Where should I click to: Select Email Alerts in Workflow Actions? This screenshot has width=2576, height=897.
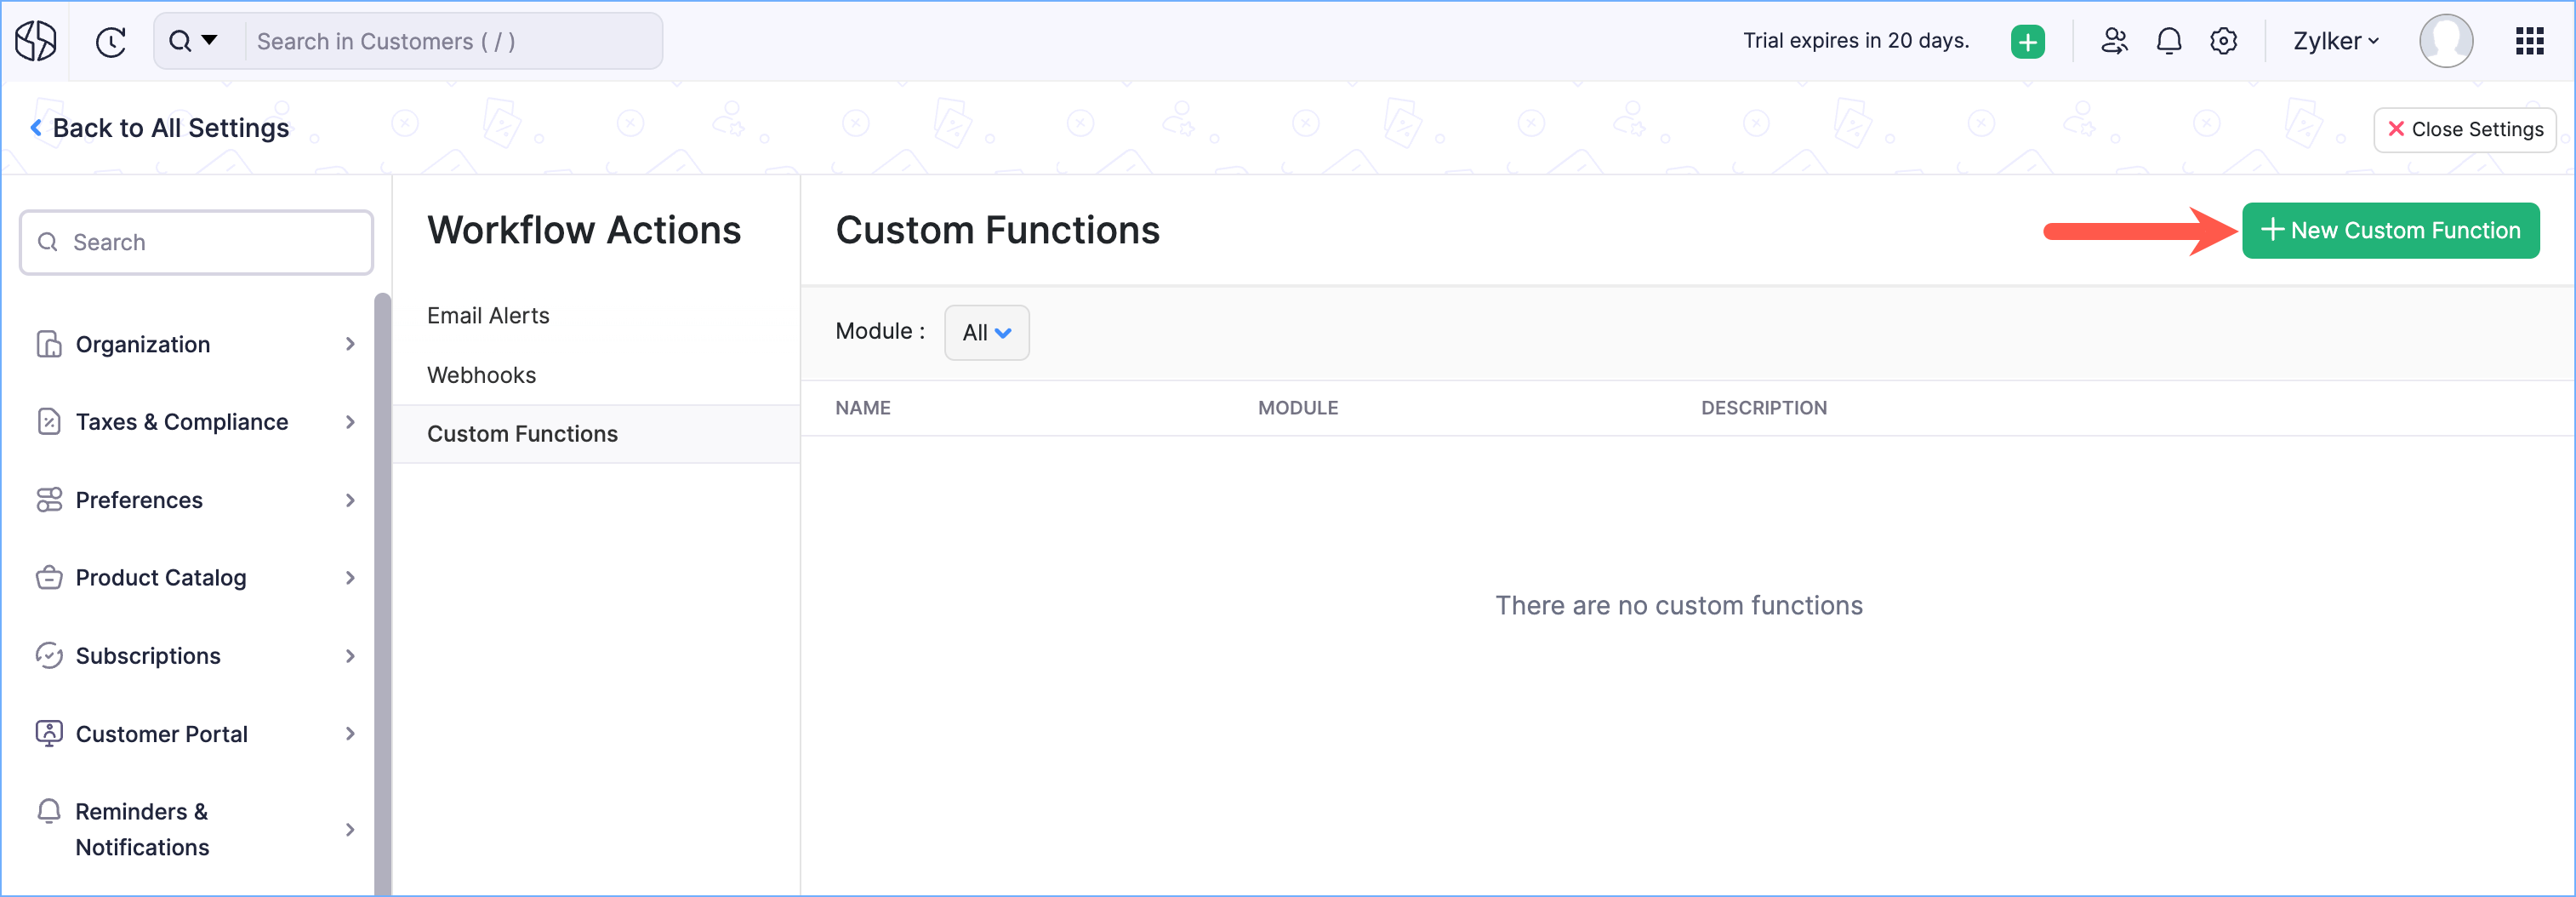(488, 316)
